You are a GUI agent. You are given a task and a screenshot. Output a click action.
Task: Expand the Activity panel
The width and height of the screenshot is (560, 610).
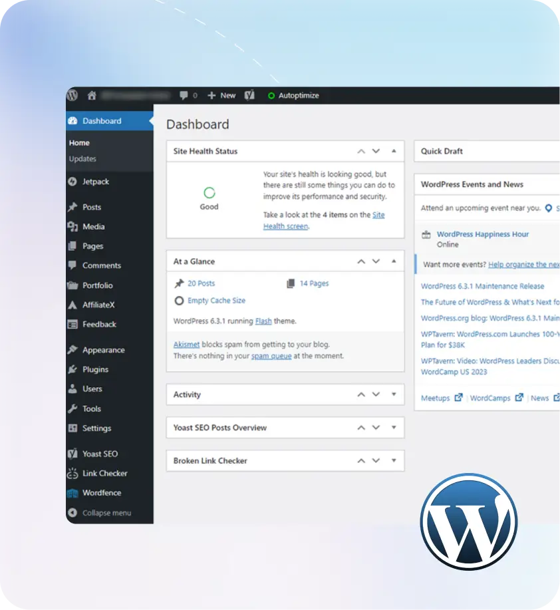[394, 394]
